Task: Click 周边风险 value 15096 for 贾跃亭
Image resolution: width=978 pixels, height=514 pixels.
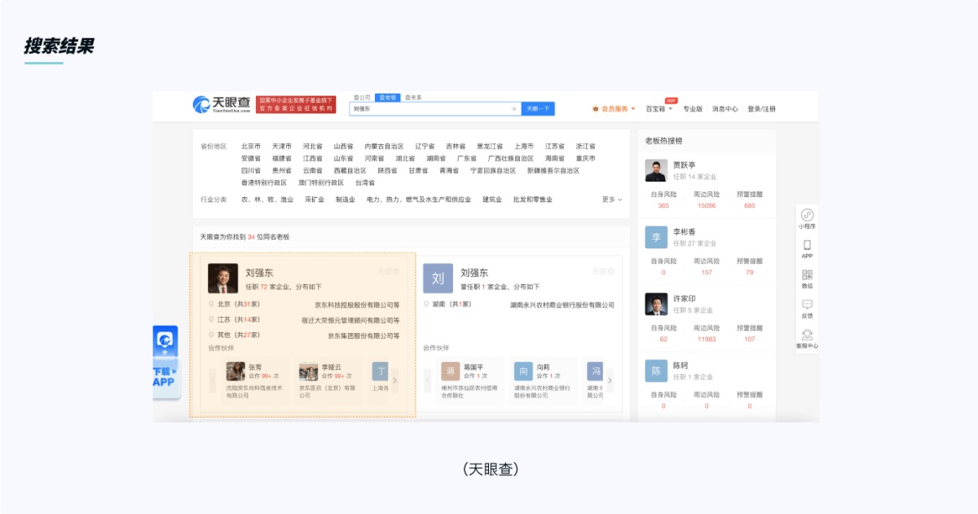Action: coord(707,205)
